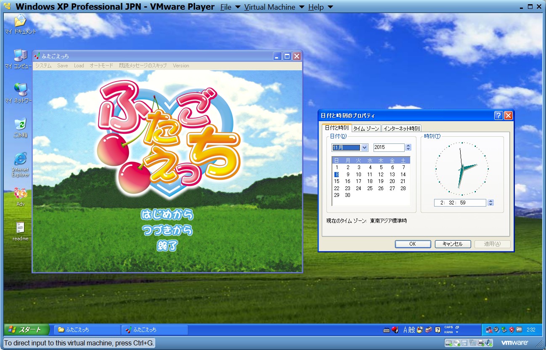Click the IME keyboard icon in language bar

387,330
